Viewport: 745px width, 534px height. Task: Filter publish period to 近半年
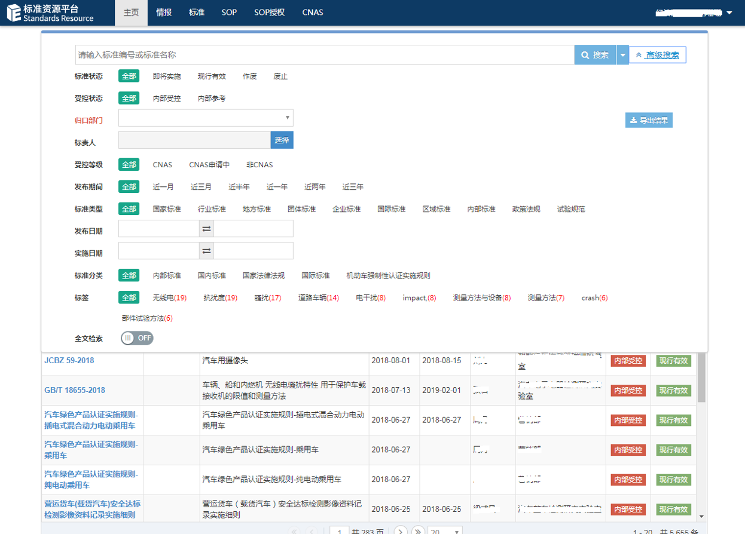tap(239, 186)
